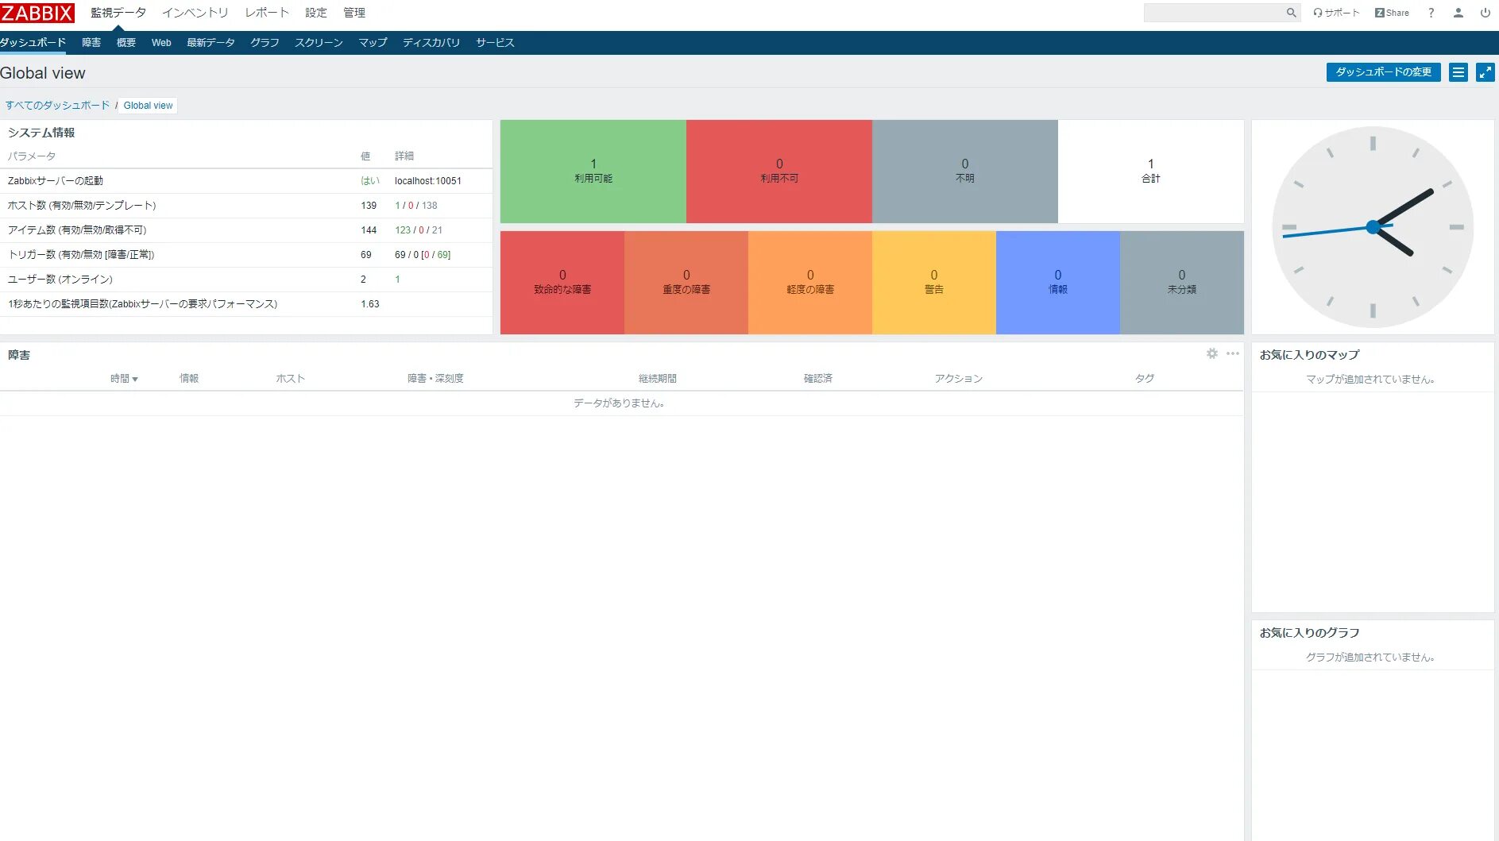Select the 概要 submenu tab
Viewport: 1499px width, 841px height.
(x=126, y=43)
